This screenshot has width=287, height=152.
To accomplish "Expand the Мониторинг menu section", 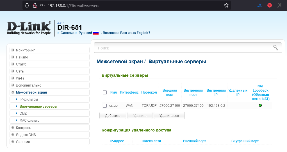I will tap(49, 50).
